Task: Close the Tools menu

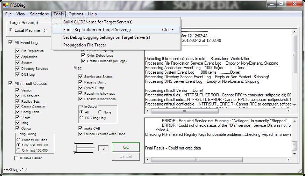Action: (x=58, y=14)
